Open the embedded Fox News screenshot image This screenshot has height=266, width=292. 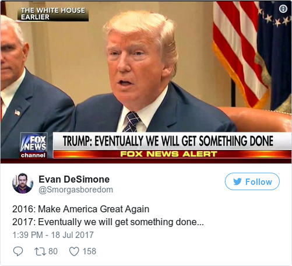[146, 82]
